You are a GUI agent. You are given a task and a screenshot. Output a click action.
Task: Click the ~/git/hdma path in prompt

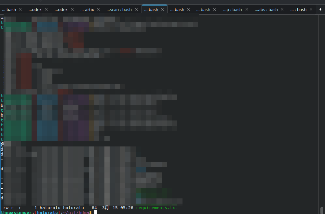coord(76,212)
